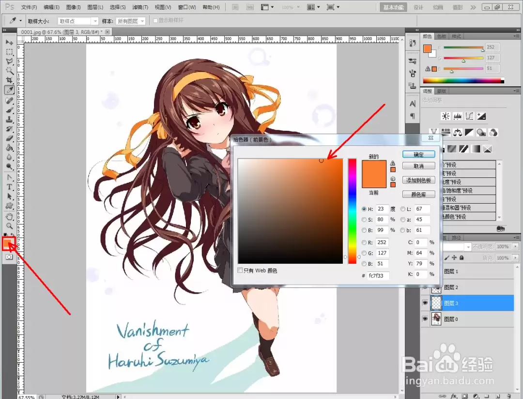The height and width of the screenshot is (399, 523).
Task: Switch to the 样式 panel tab
Action: point(456,36)
